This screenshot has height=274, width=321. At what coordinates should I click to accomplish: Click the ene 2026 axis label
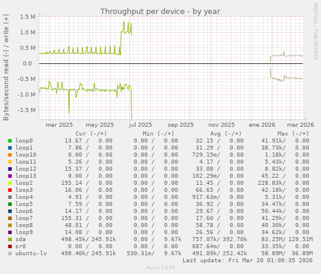pos(262,125)
